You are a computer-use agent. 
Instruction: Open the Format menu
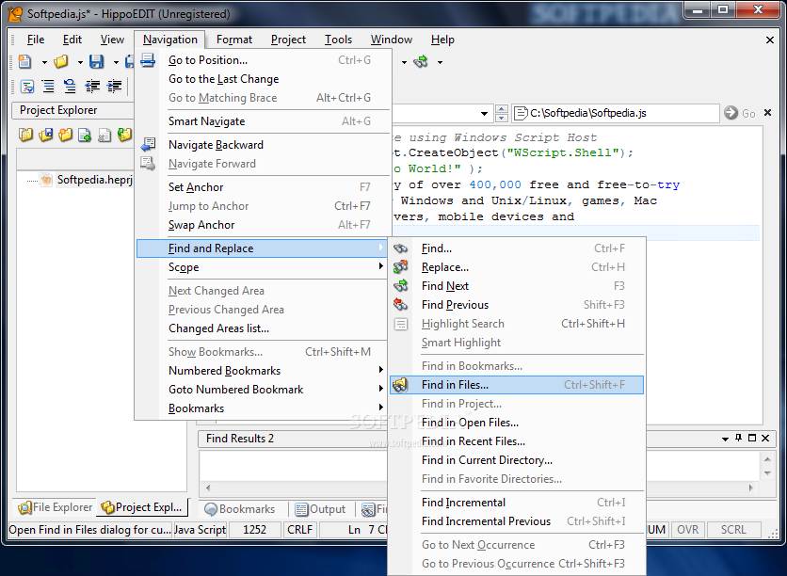(x=233, y=40)
